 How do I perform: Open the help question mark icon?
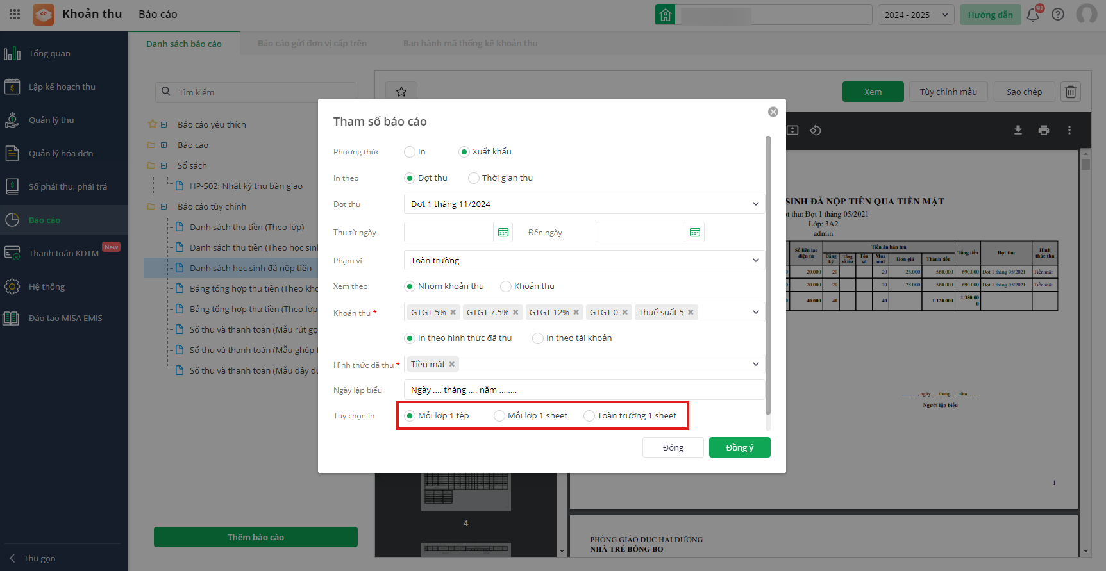click(x=1058, y=15)
